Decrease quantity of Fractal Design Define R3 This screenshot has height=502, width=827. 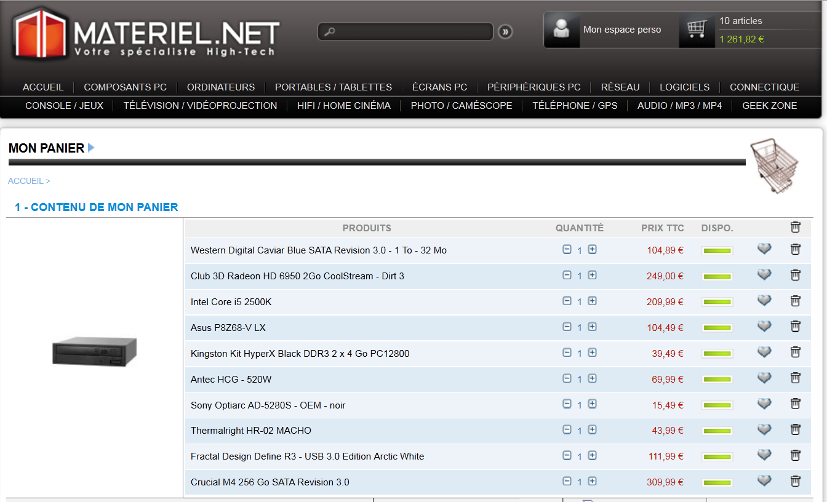point(567,456)
